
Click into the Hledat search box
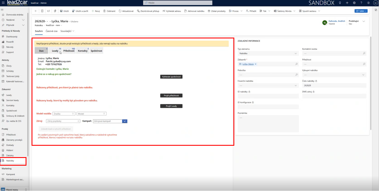click(x=178, y=3)
